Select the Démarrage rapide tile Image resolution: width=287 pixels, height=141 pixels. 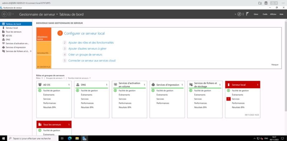(44, 34)
